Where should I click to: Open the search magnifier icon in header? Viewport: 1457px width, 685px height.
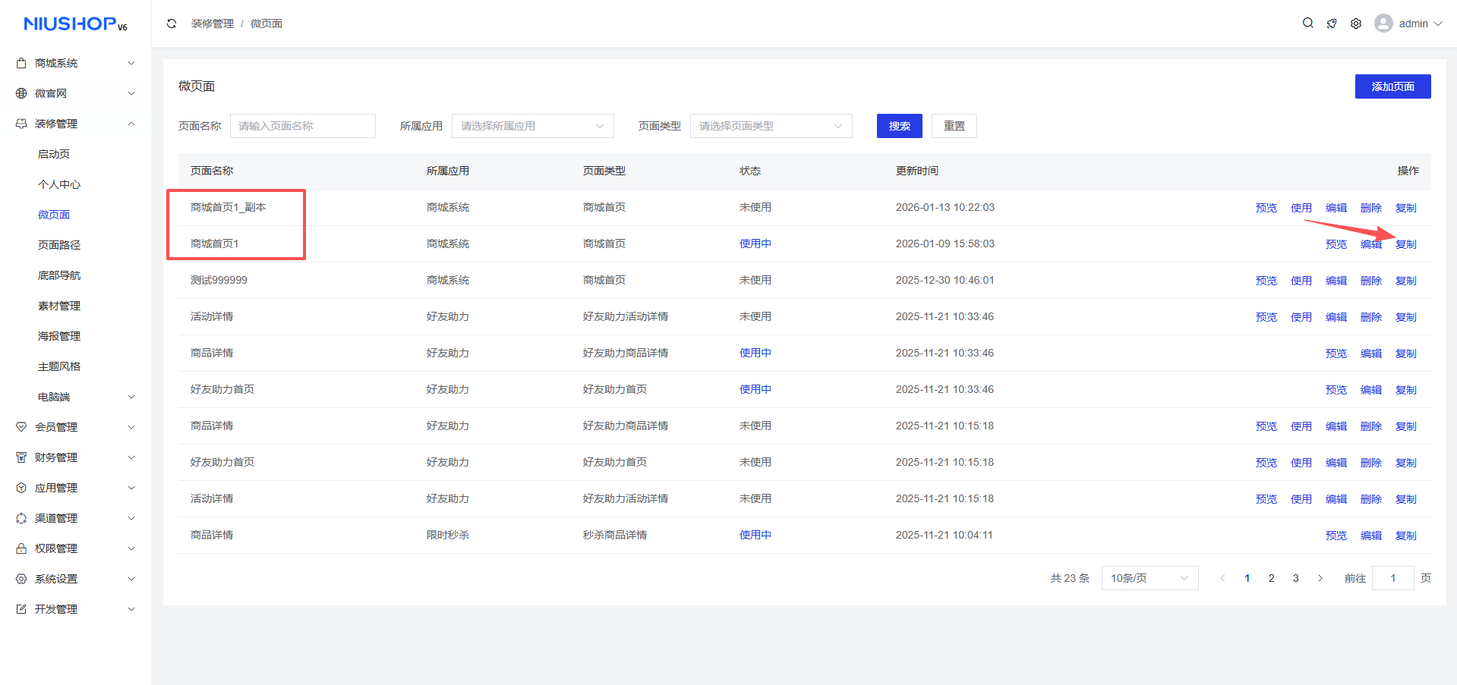[x=1307, y=24]
